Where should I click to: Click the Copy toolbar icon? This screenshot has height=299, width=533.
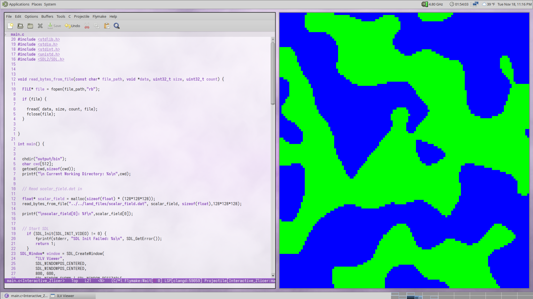tap(97, 26)
